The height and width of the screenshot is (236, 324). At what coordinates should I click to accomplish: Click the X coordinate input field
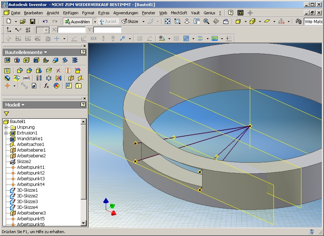point(72,30)
